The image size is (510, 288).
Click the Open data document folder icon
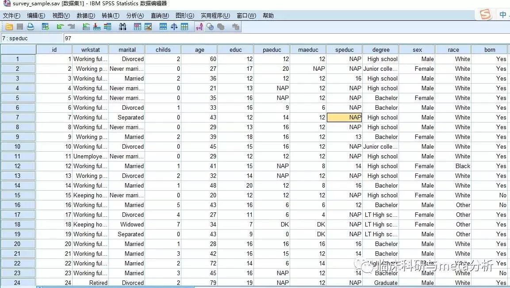tap(9, 27)
